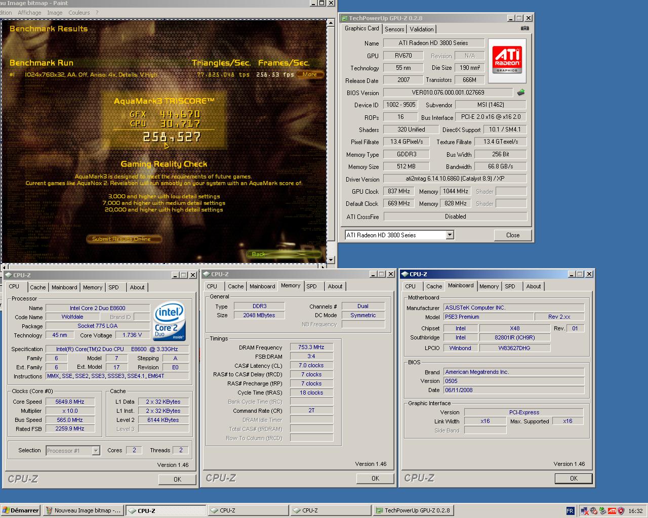Open the Démarrer start button
This screenshot has width=648, height=518.
tap(21, 510)
